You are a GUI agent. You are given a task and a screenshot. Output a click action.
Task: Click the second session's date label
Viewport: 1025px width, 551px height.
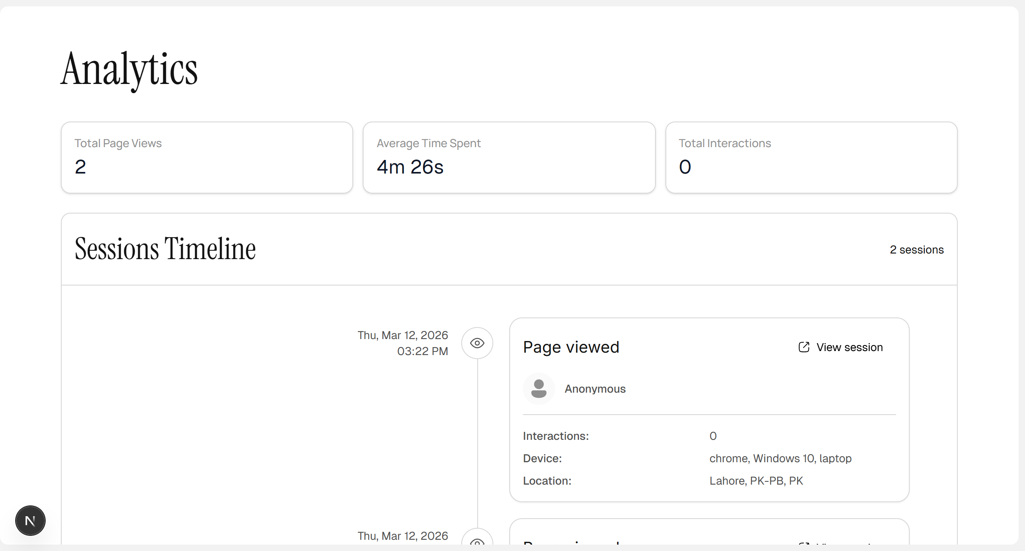coord(402,536)
